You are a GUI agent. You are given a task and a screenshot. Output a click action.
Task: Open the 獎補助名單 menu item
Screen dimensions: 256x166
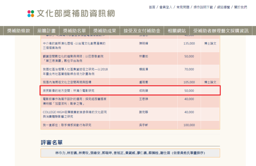(x=74, y=31)
